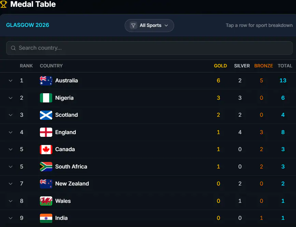Open the Scotland country row
Image resolution: width=296 pixels, height=227 pixels.
148,115
